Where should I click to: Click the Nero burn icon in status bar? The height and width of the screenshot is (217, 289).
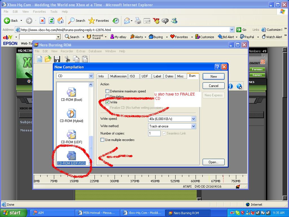click(x=238, y=186)
